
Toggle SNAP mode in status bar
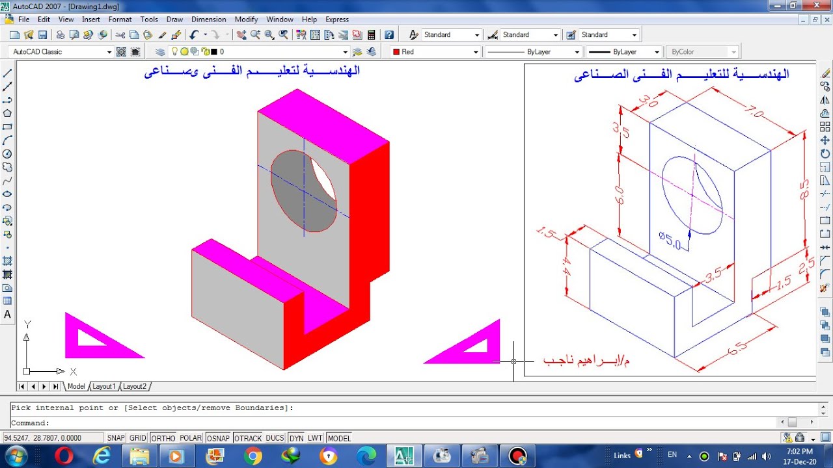(x=116, y=438)
